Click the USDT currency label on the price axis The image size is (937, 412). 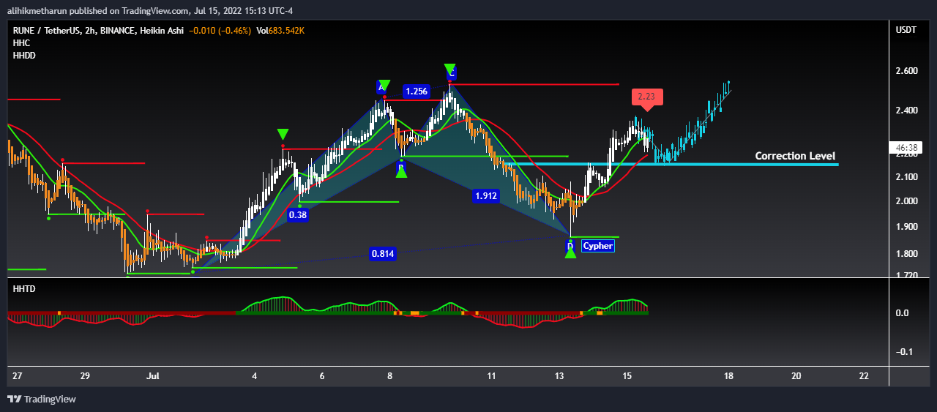tap(906, 30)
